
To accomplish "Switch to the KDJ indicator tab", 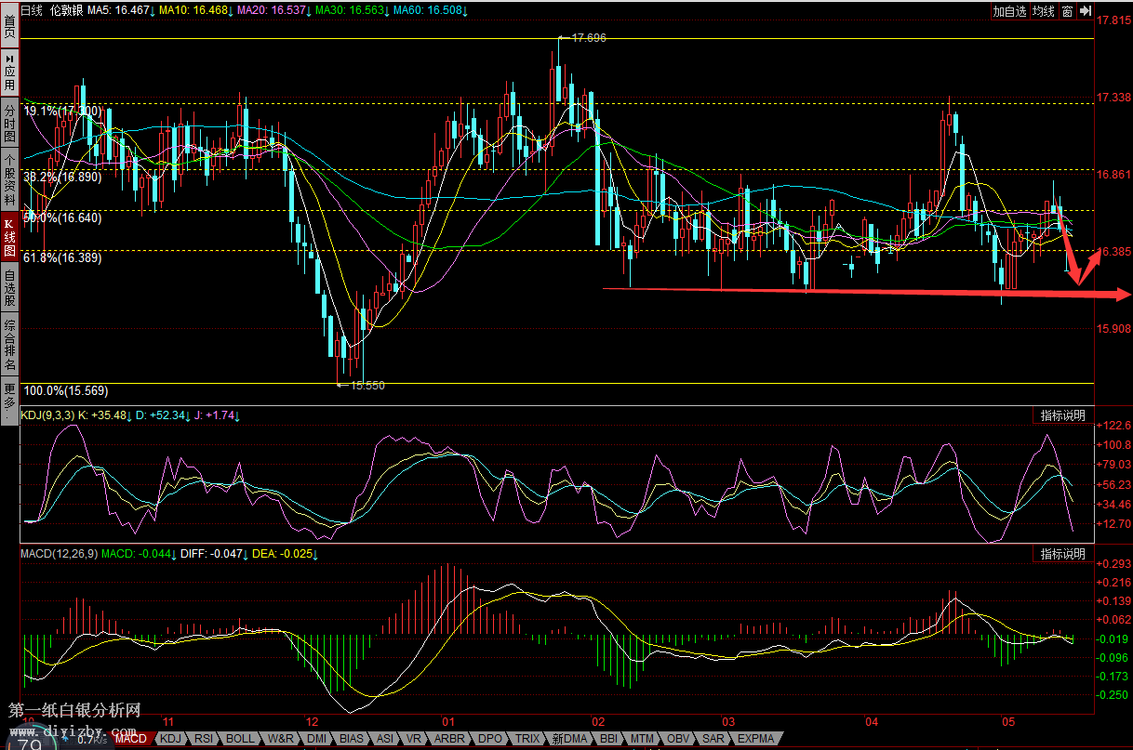I will pyautogui.click(x=173, y=739).
